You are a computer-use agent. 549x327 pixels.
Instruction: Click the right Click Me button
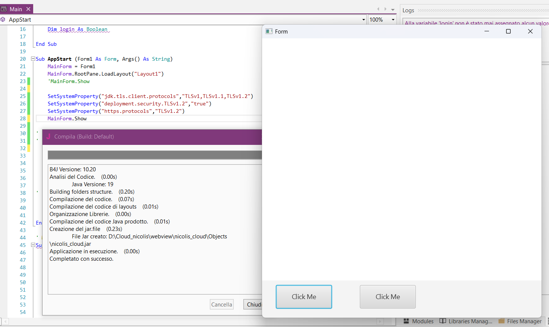(388, 297)
